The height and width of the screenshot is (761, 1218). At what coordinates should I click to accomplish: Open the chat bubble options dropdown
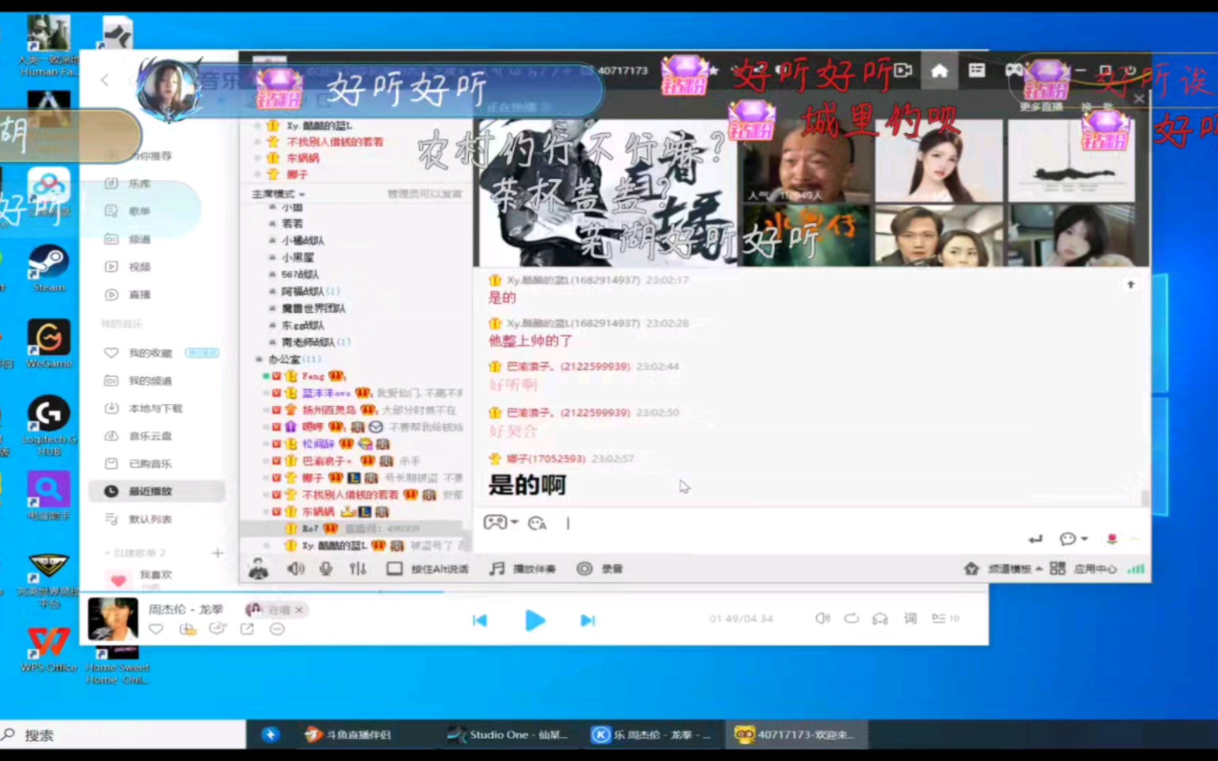click(x=1074, y=539)
